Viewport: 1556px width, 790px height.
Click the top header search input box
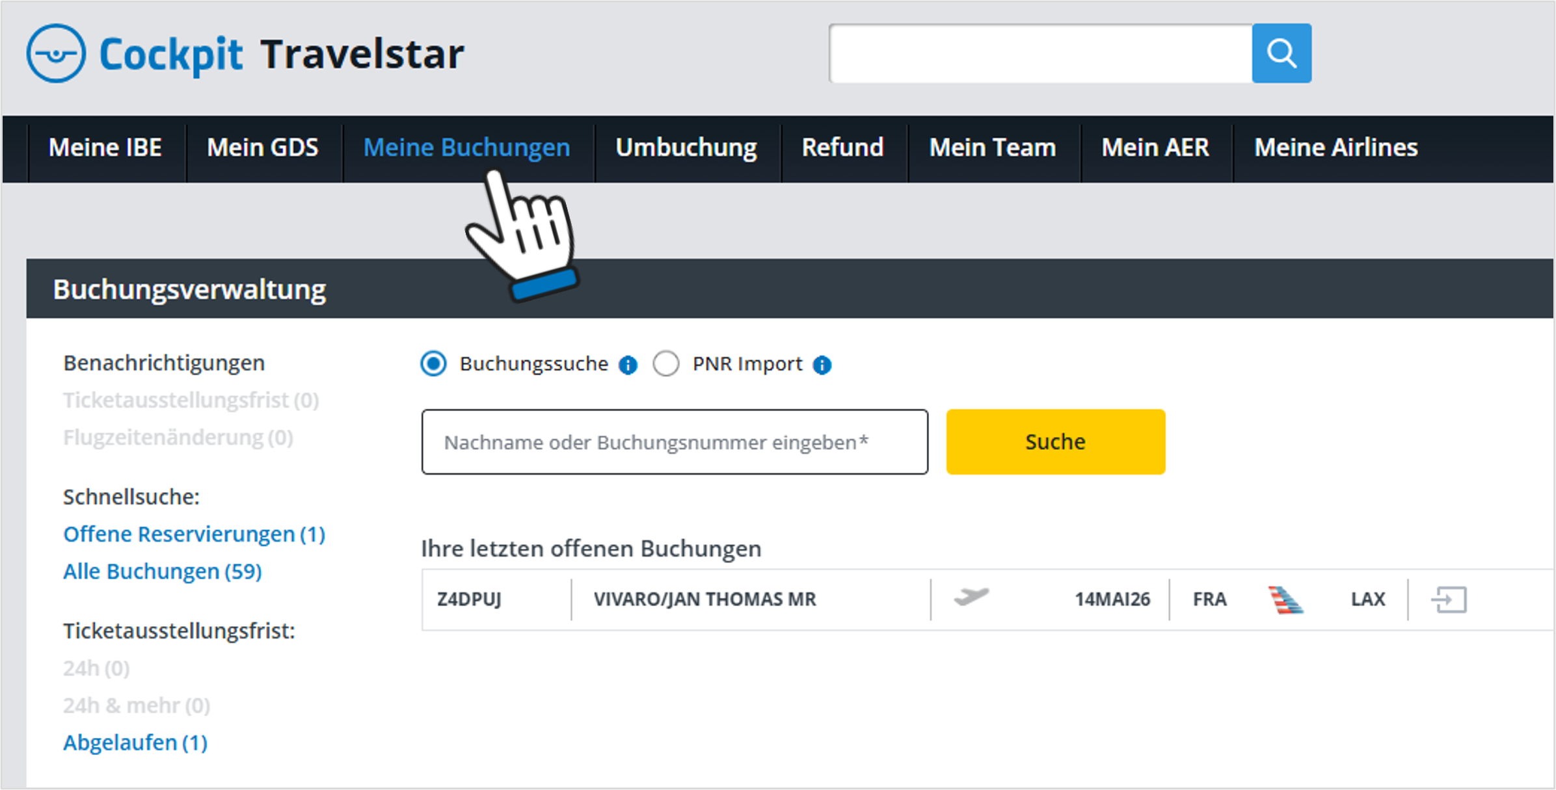(1040, 53)
